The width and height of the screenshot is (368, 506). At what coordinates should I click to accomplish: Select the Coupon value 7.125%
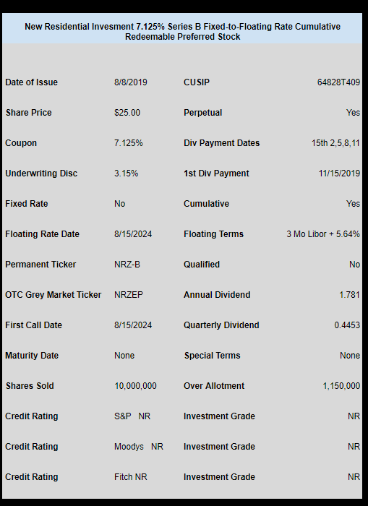129,143
